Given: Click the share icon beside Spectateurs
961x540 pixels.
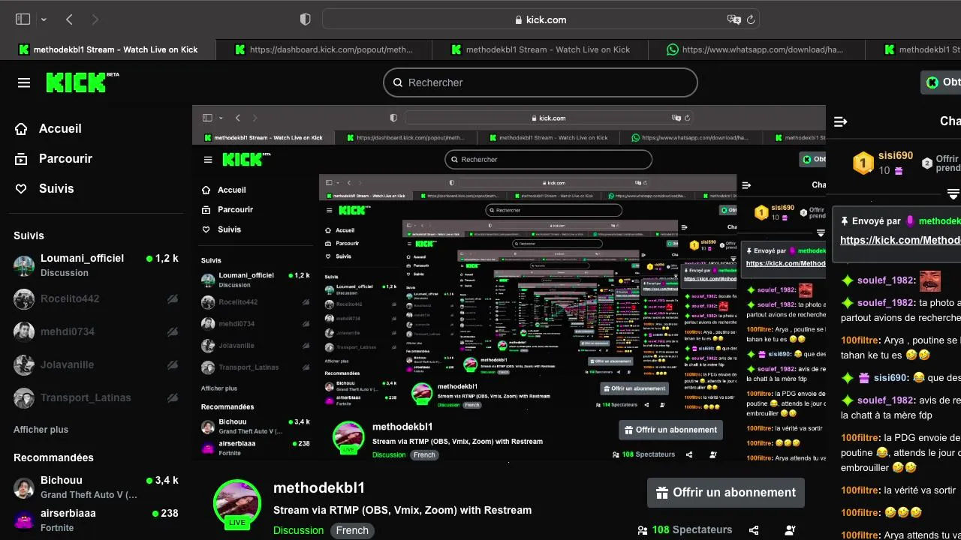Looking at the screenshot, I should pos(754,530).
